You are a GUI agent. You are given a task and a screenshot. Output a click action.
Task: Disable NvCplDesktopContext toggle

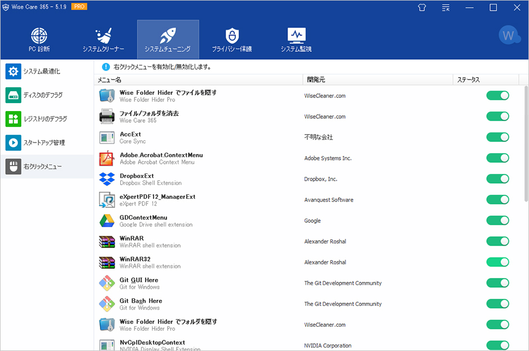497,345
